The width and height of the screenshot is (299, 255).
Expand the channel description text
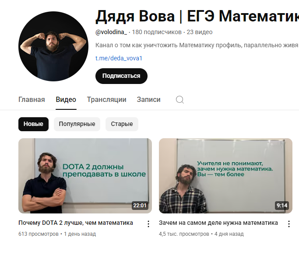tap(197, 45)
